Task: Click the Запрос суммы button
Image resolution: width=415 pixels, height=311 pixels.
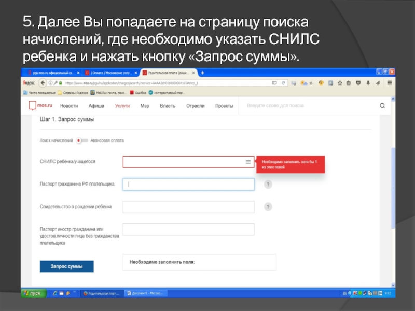Action: click(x=67, y=266)
